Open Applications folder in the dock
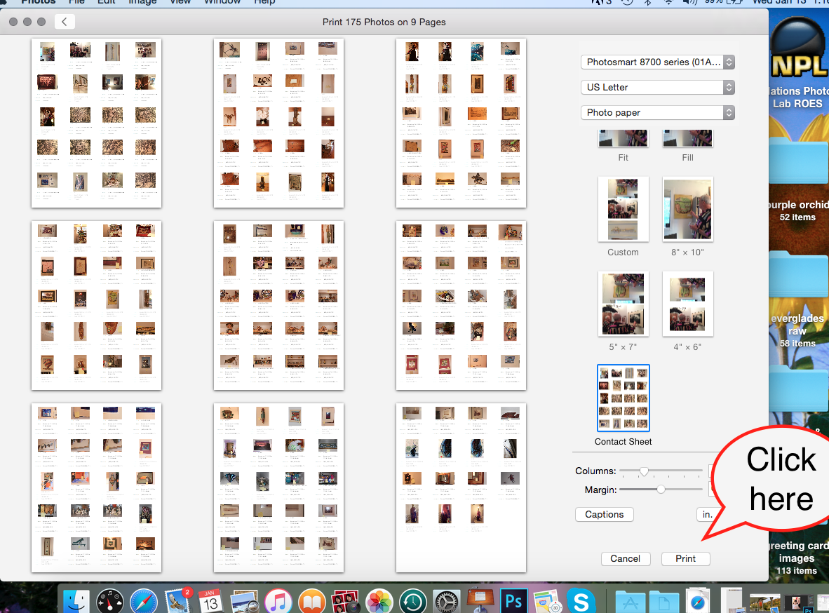 pos(631,601)
